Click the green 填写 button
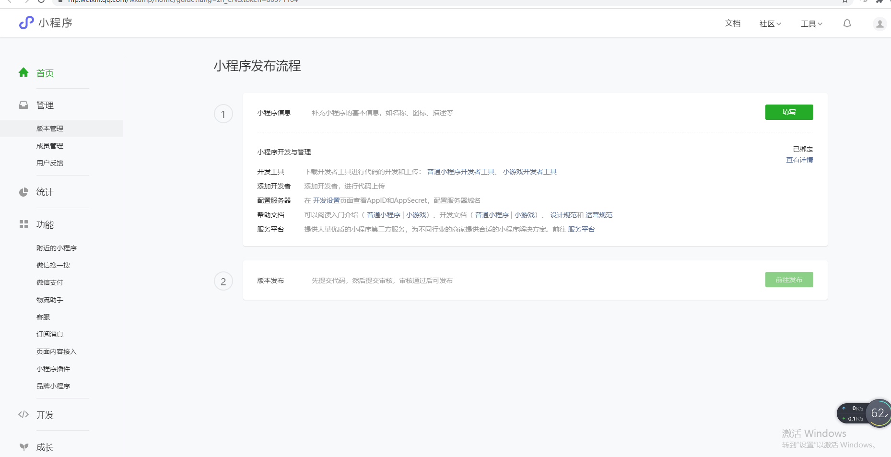 (x=789, y=112)
